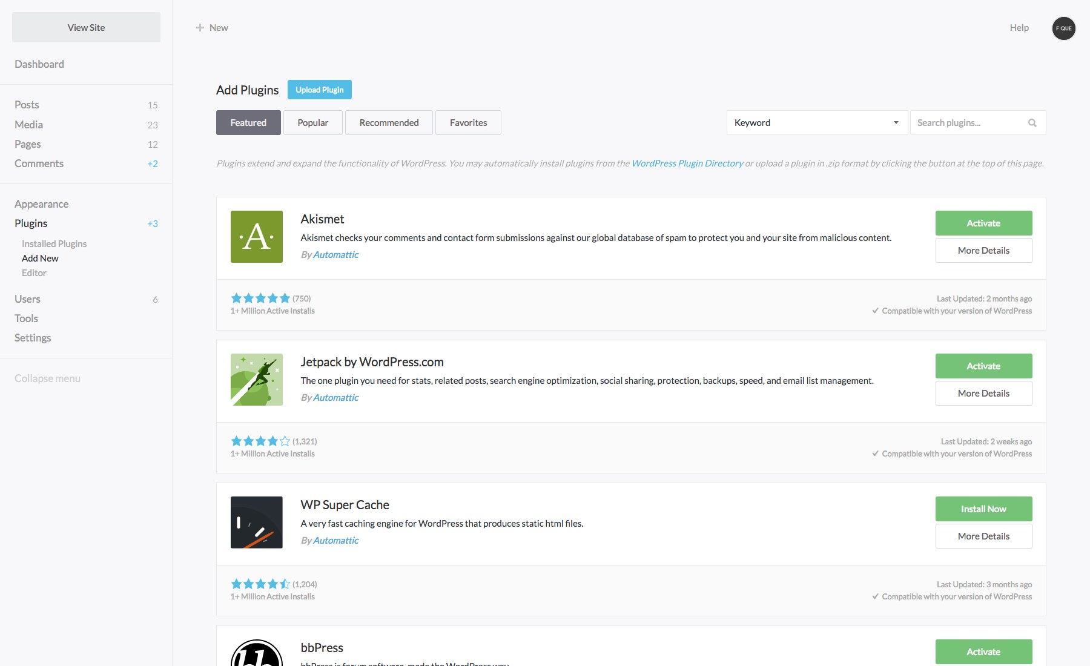Click the WP Super Cache plugin icon
The width and height of the screenshot is (1090, 666).
(256, 523)
